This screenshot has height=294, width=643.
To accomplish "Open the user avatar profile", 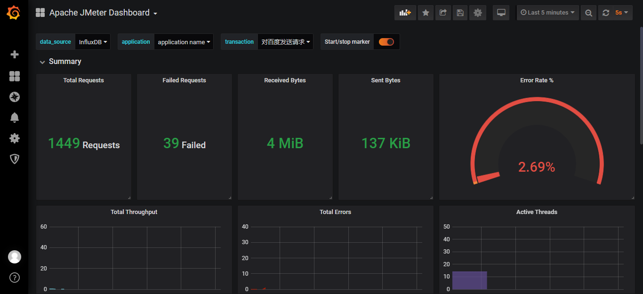I will (15, 257).
